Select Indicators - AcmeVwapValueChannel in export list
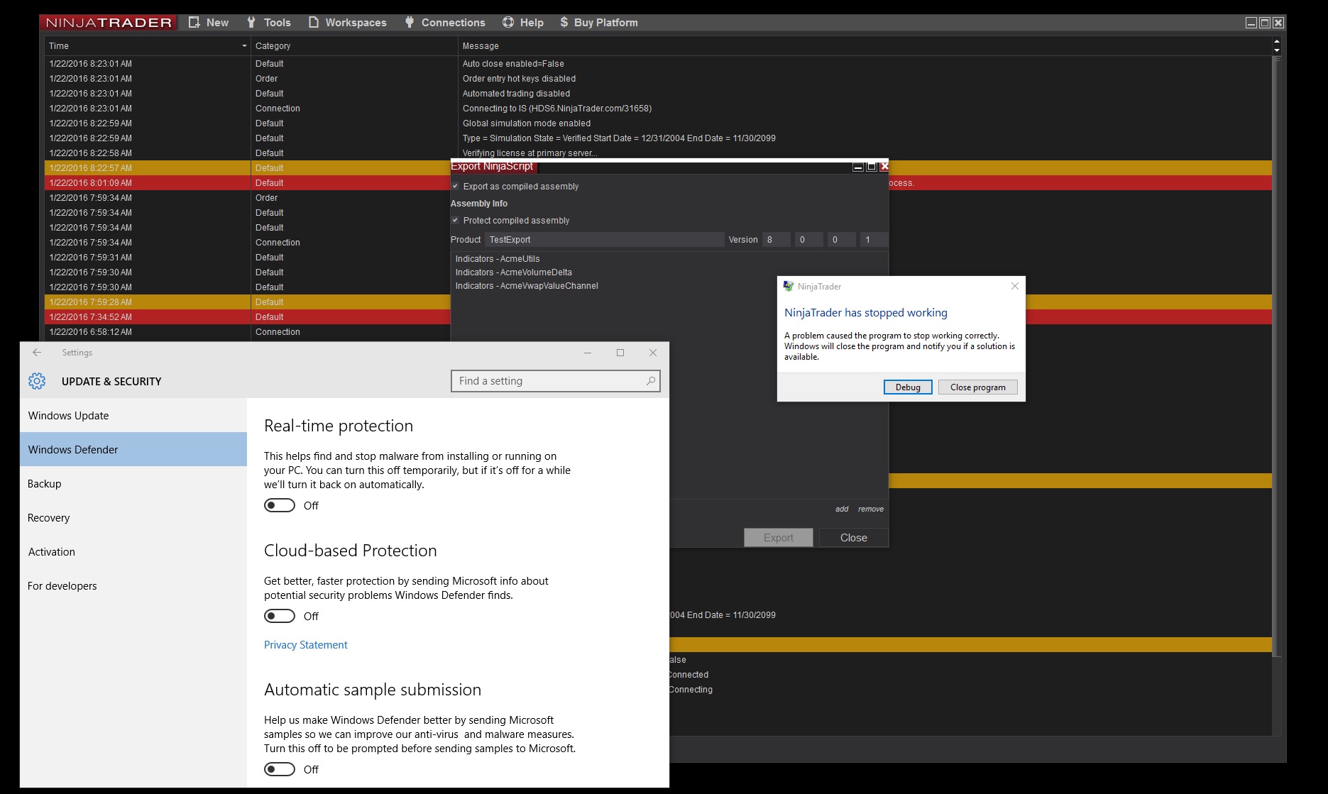Viewport: 1328px width, 794px height. click(x=527, y=286)
